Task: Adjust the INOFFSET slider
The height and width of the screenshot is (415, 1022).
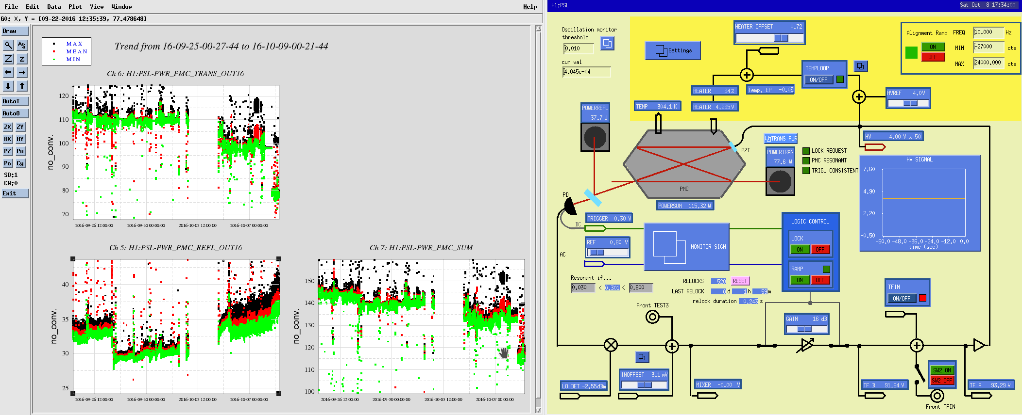Action: tap(644, 385)
